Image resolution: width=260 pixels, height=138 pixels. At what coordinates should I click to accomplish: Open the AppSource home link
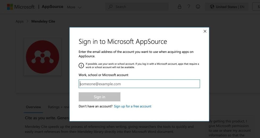(52, 7)
